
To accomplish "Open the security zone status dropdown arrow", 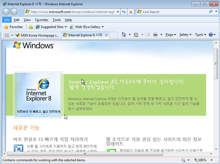I will point(189,160).
